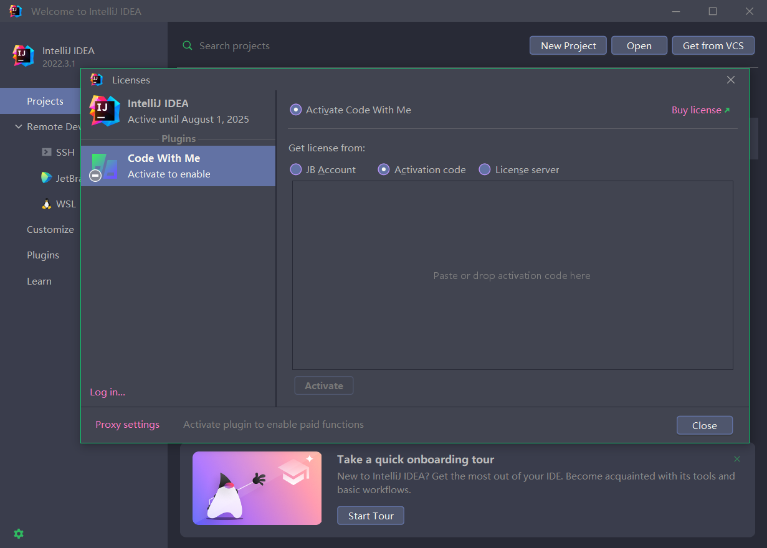This screenshot has height=548, width=767.
Task: Open the Plugins tab
Action: point(43,255)
